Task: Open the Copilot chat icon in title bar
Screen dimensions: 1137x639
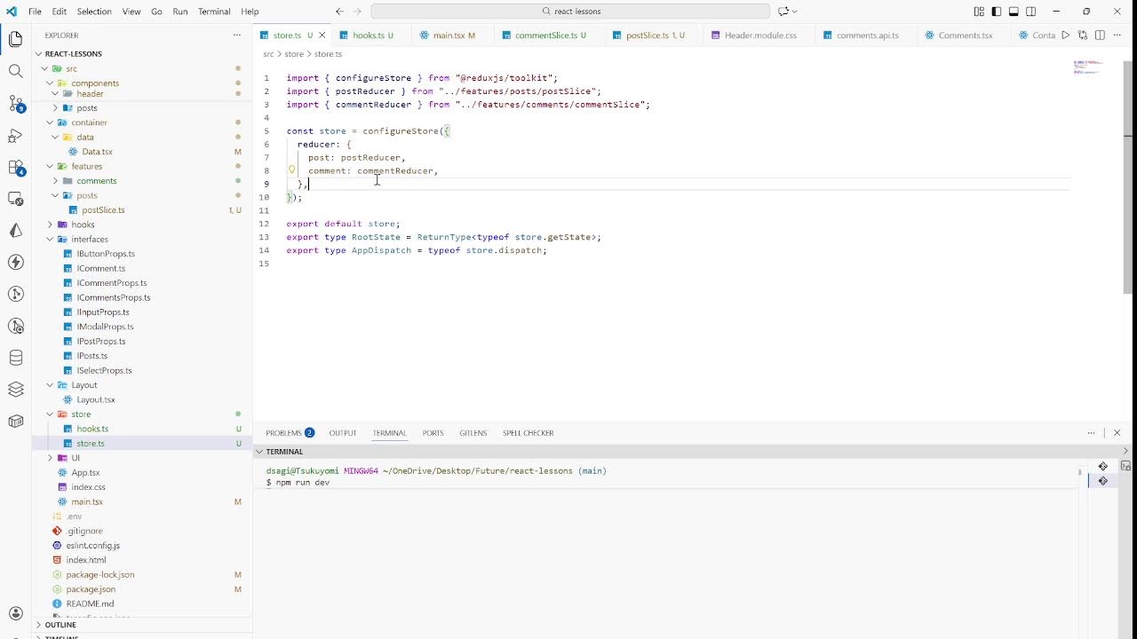Action: pyautogui.click(x=783, y=12)
